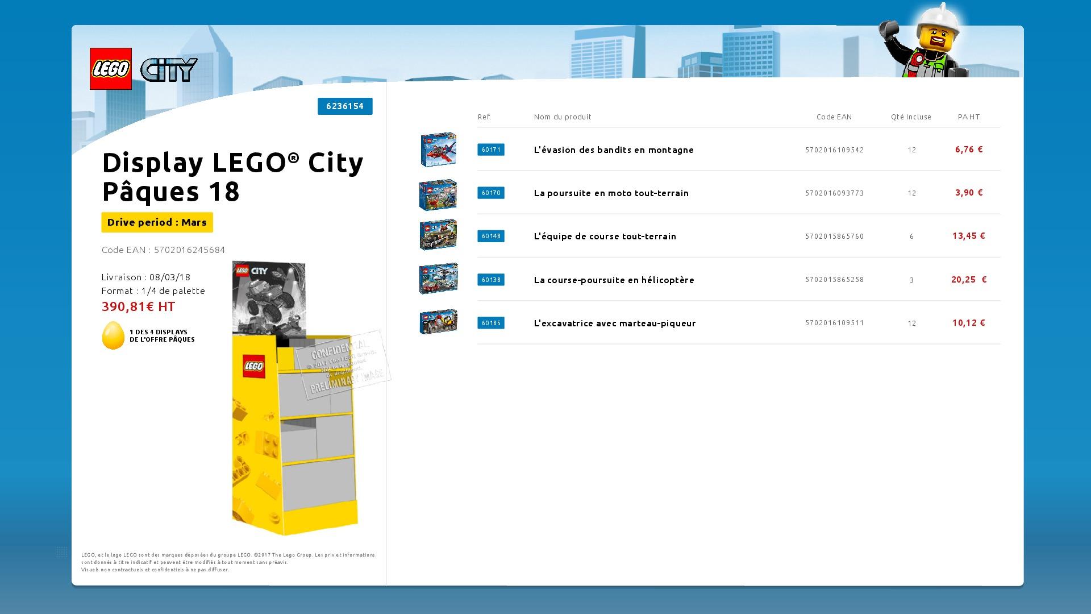The width and height of the screenshot is (1091, 614).
Task: Click product name L'équipe de course tout-terrain
Action: tap(605, 237)
